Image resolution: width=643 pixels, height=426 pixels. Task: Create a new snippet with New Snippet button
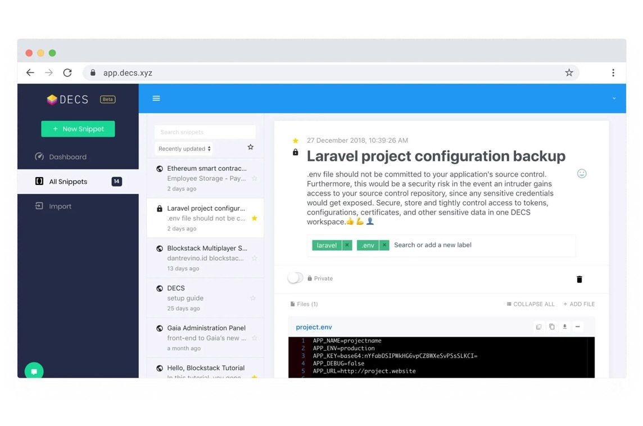coord(78,129)
